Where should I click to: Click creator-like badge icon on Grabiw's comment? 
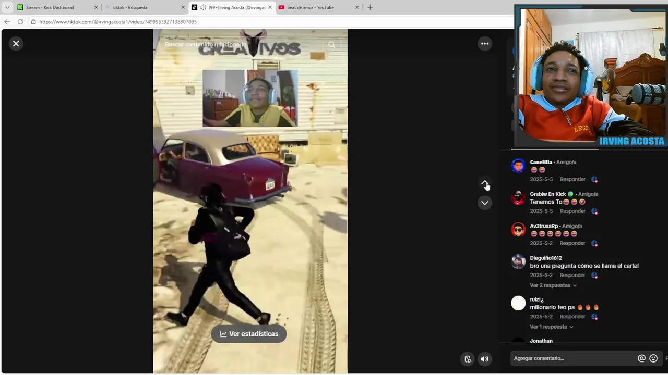click(x=594, y=211)
